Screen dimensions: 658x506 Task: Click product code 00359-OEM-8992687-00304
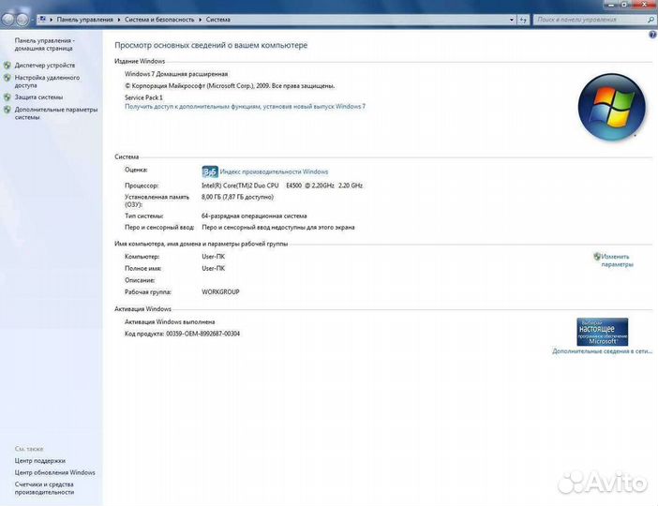tap(203, 334)
